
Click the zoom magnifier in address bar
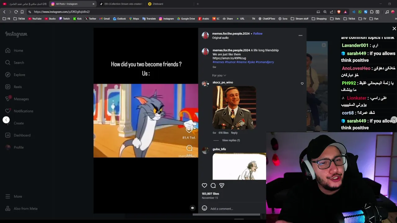(x=325, y=12)
